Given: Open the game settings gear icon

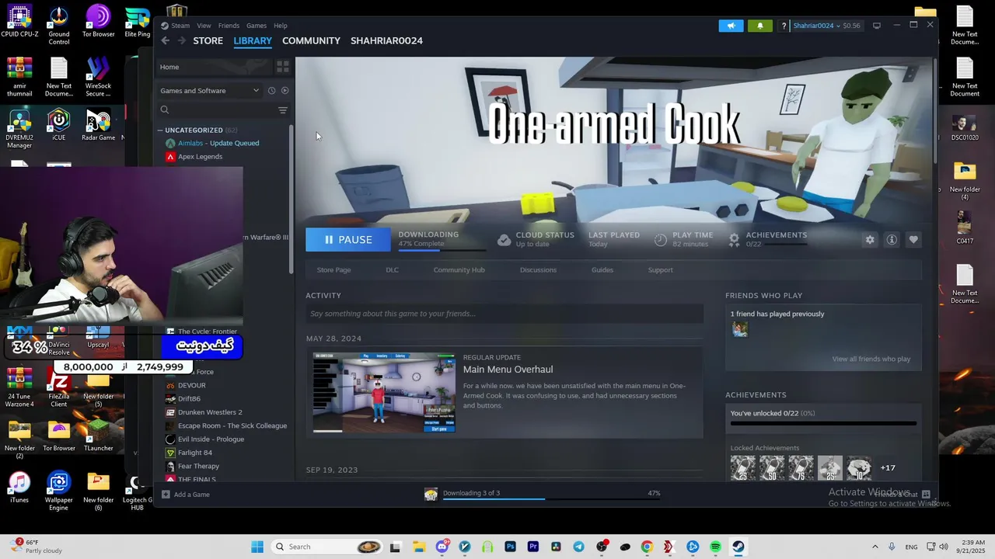Looking at the screenshot, I should coord(870,240).
